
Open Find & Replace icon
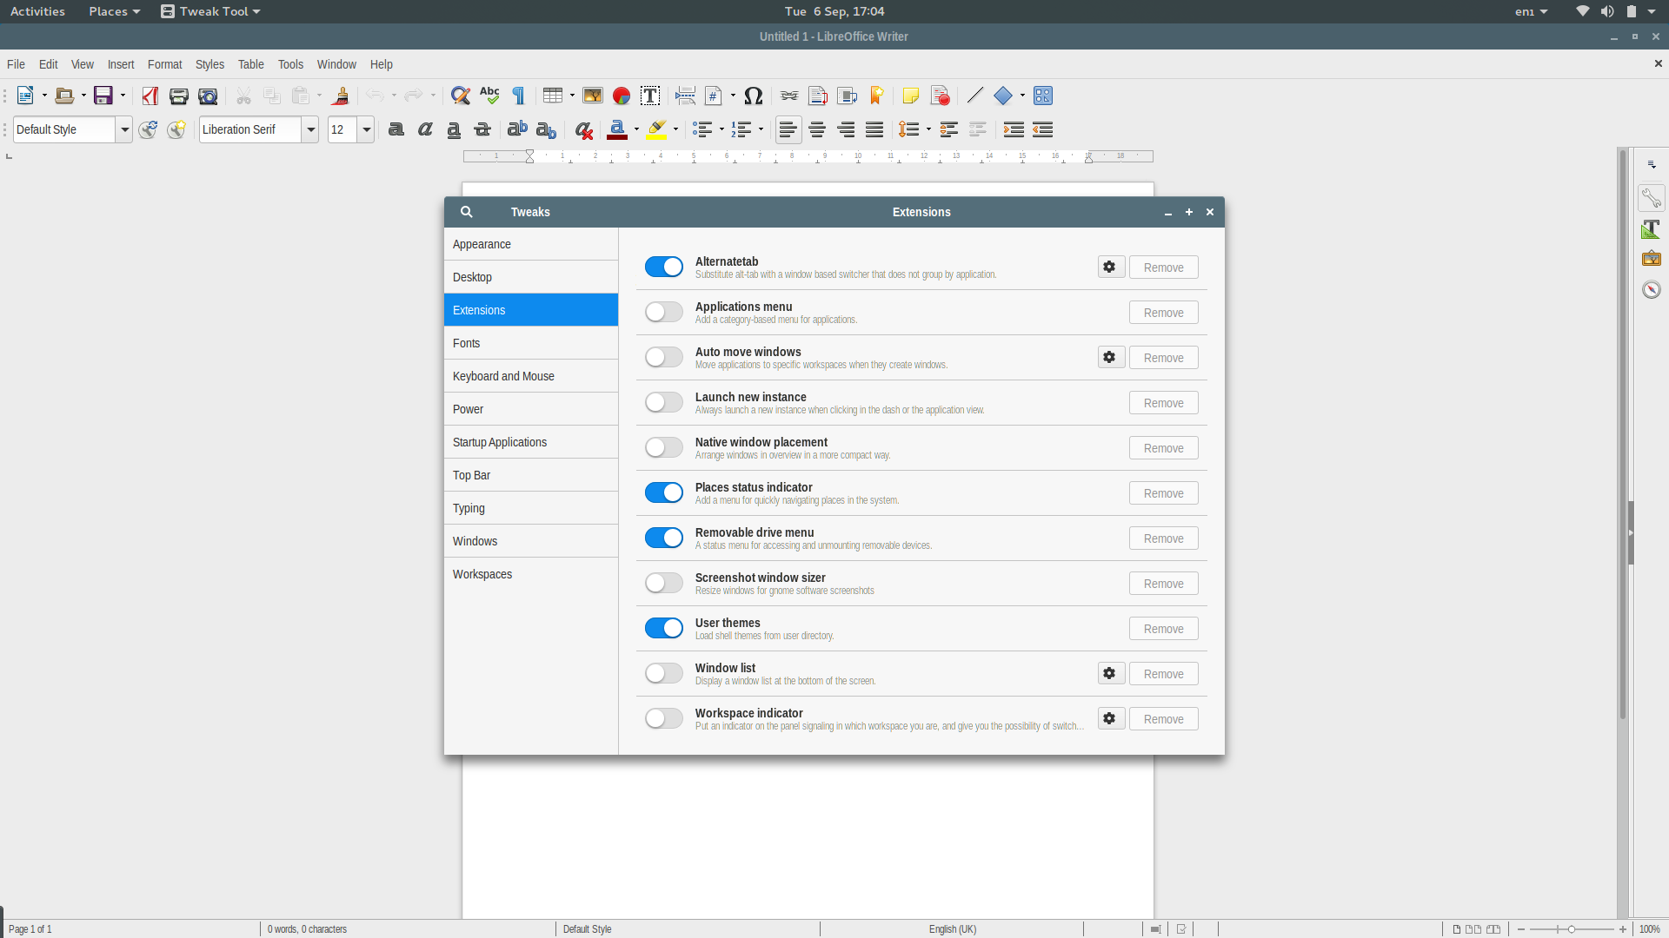point(461,96)
